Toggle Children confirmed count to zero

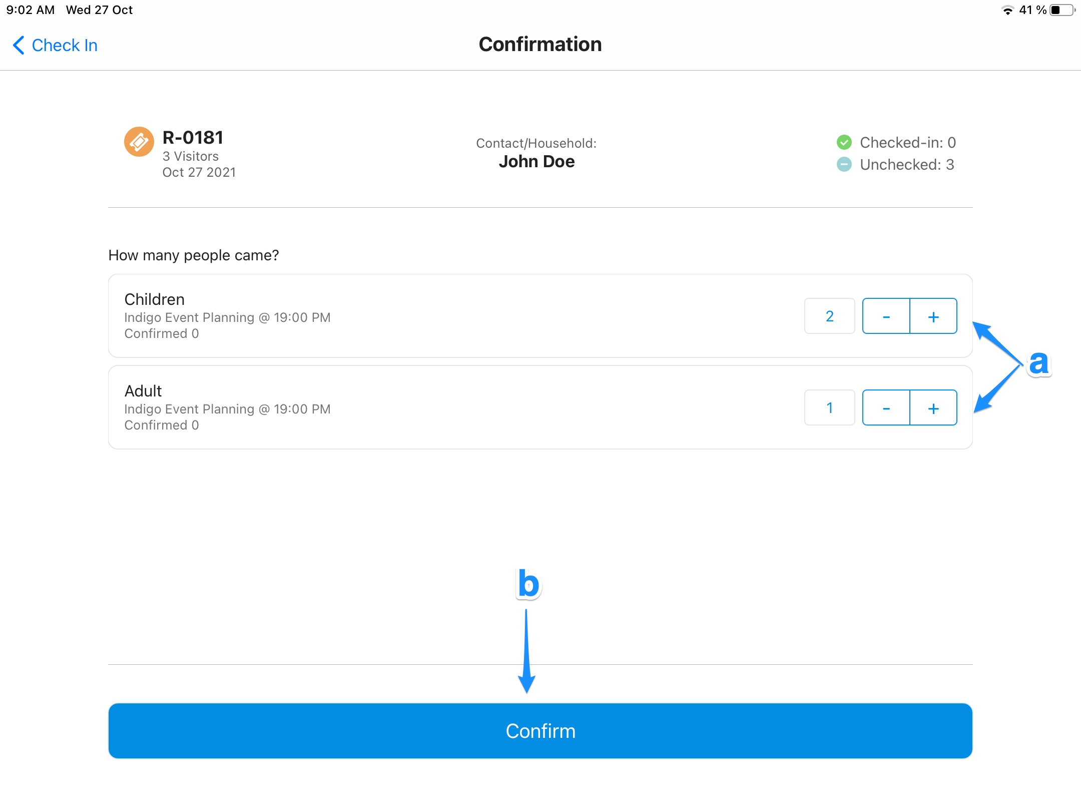click(x=886, y=316)
